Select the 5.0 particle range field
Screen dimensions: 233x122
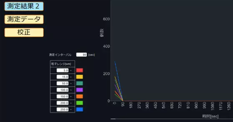62,71
